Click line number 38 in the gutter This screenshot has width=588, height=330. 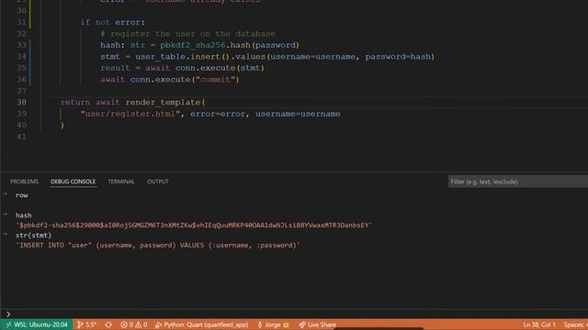[x=22, y=102]
